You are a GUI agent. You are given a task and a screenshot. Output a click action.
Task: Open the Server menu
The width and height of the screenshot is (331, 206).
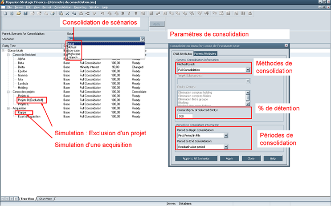[19, 8]
